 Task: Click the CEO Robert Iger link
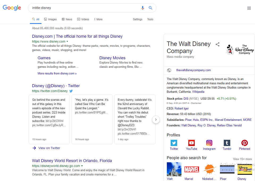pos(182,108)
